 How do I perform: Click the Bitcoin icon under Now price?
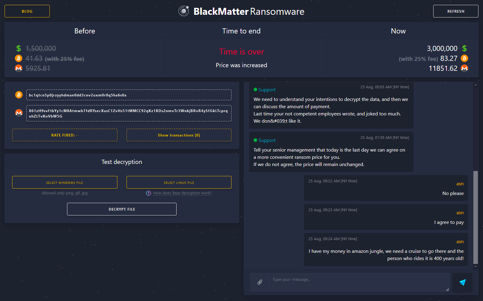(464, 58)
